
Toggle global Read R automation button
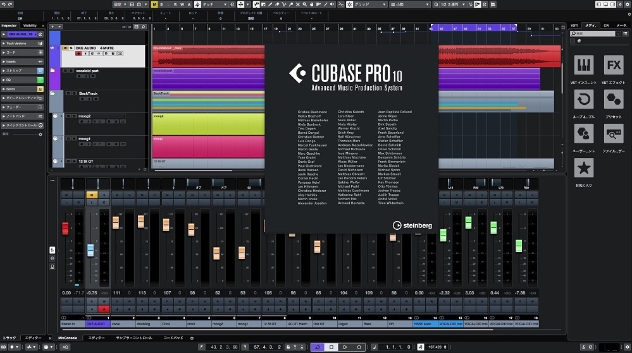tap(175, 4)
